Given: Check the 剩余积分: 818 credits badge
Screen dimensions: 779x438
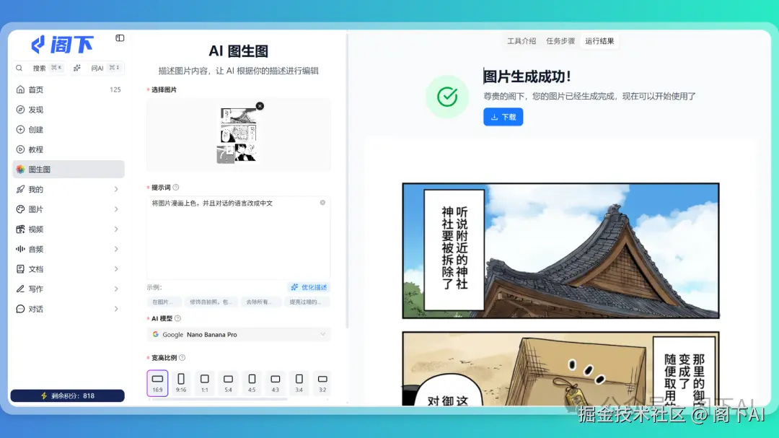Looking at the screenshot, I should pos(67,395).
